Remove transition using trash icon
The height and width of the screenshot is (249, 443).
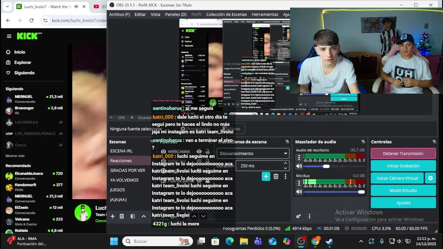point(276,176)
